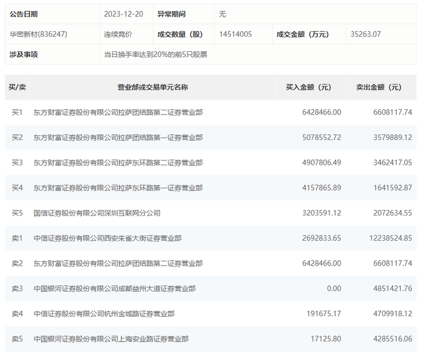This screenshot has width=422, height=356.
Task: Select 中国银河证券成都益州大道证券营业部 name
Action: pyautogui.click(x=115, y=288)
